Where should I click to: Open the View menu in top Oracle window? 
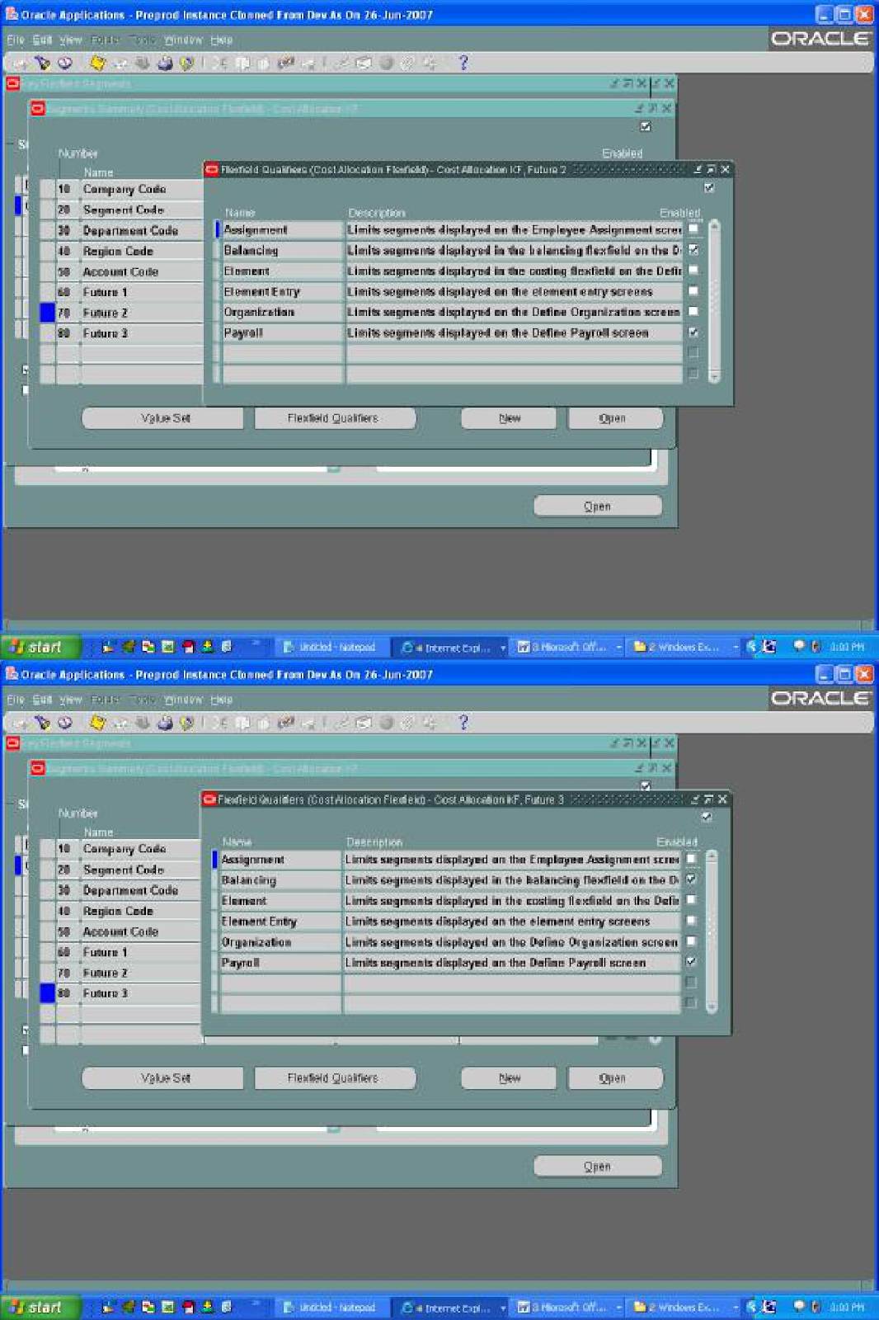71,40
